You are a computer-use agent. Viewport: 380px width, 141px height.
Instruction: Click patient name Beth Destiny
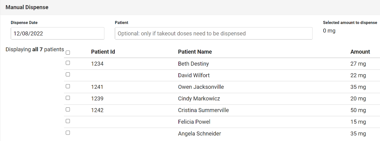193,64
